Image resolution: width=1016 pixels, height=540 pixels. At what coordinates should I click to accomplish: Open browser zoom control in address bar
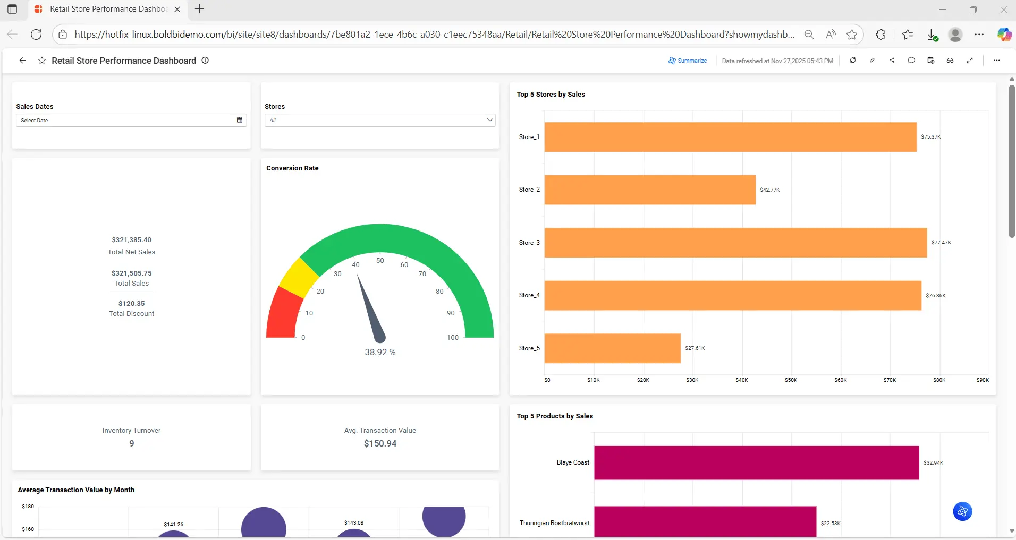point(809,35)
